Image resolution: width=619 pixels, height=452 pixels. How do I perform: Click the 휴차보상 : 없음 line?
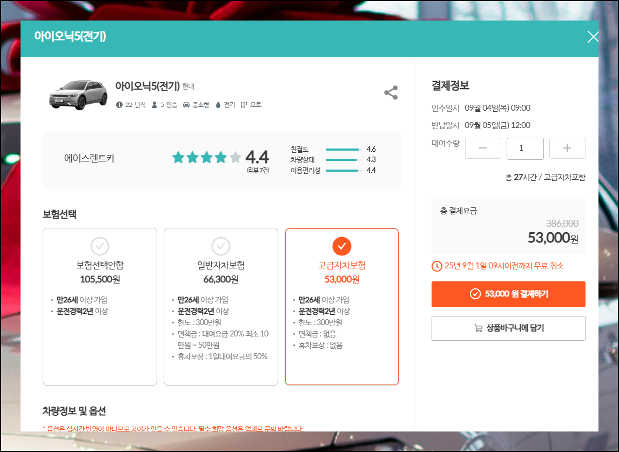(x=320, y=346)
